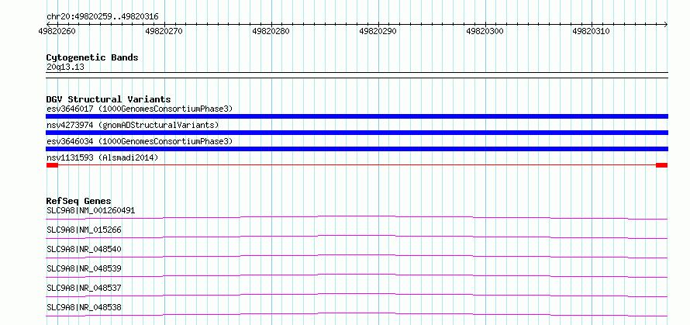Image resolution: width=690 pixels, height=325 pixels.
Task: Open transcript SLC9A8|NR_048538 label
Action: pos(84,307)
